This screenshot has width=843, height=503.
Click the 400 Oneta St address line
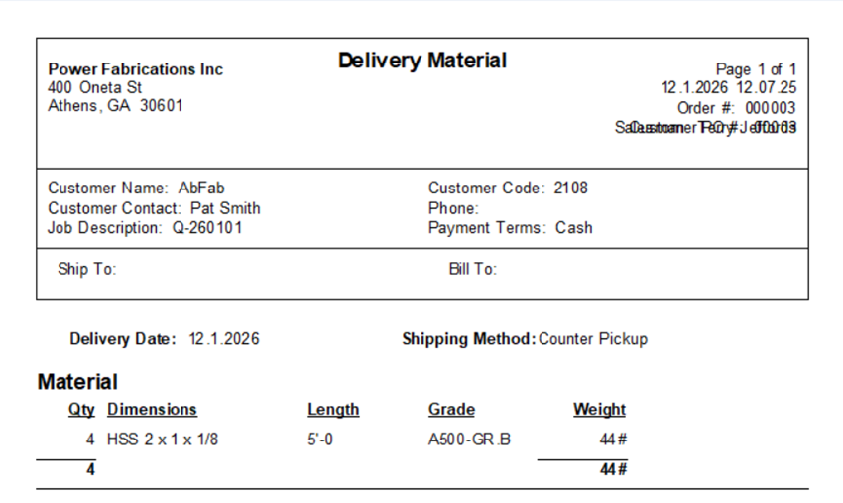click(x=94, y=87)
